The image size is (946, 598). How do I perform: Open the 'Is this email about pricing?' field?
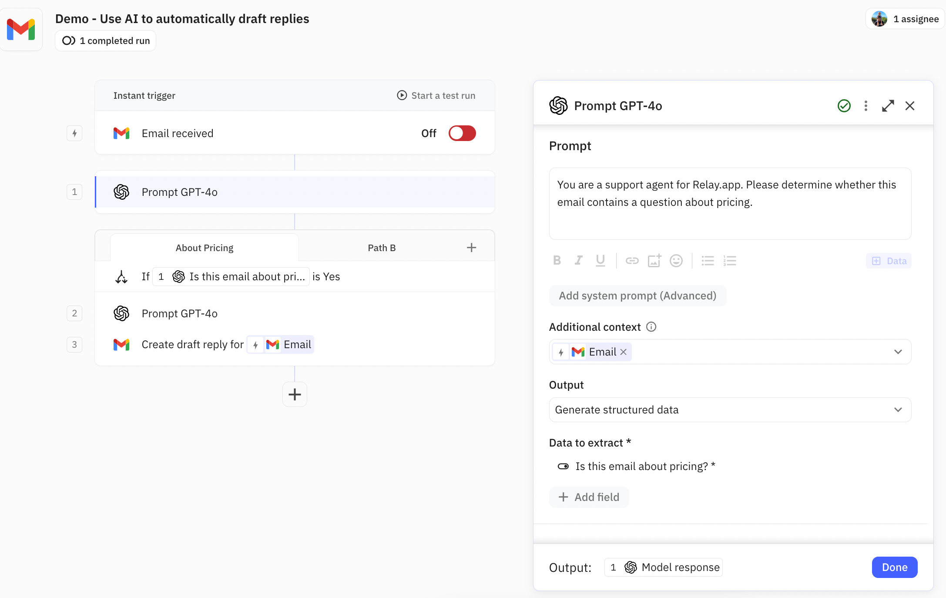tap(645, 466)
